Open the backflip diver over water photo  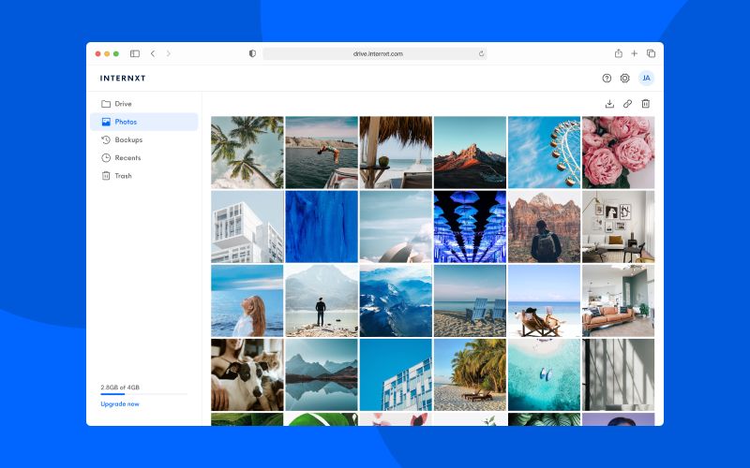[x=322, y=153]
